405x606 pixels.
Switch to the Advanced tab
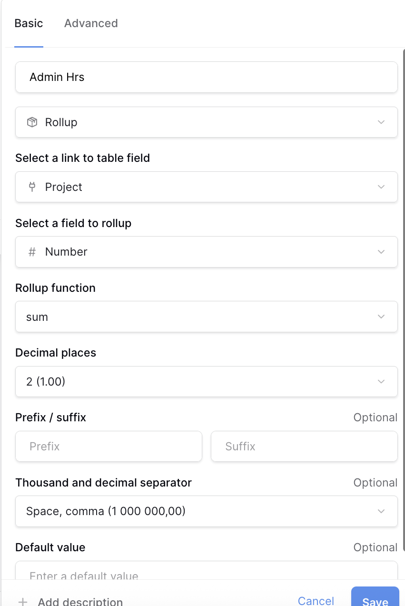click(91, 23)
